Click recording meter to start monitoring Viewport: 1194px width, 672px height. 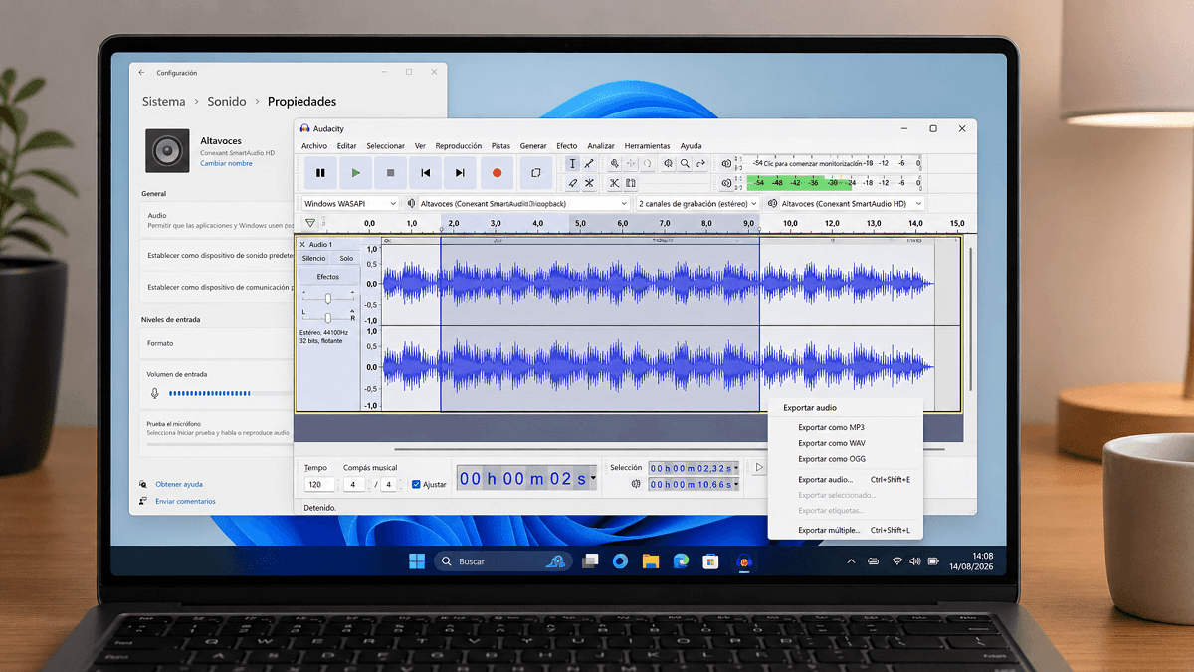pos(834,163)
